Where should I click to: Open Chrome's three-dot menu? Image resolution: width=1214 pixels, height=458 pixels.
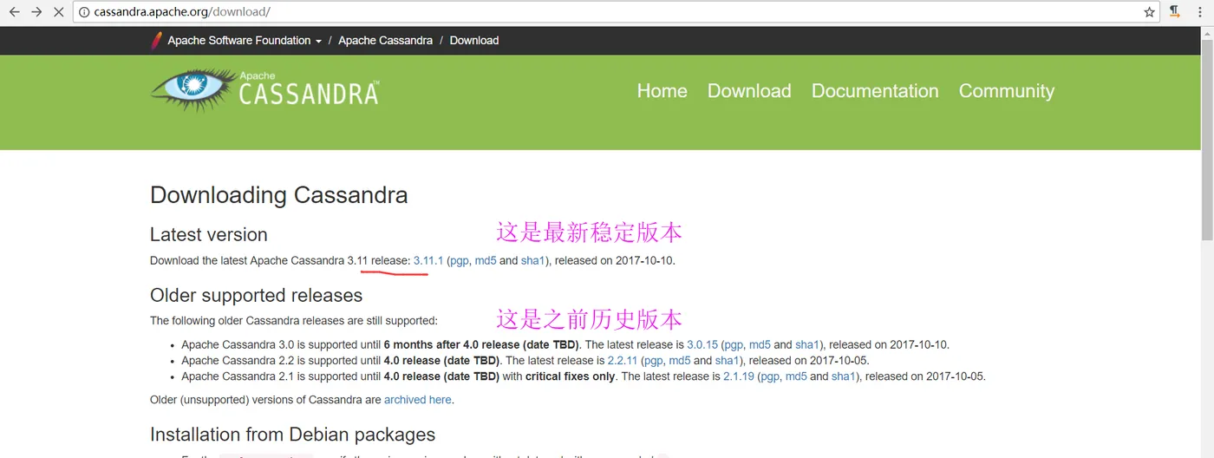click(x=1200, y=12)
